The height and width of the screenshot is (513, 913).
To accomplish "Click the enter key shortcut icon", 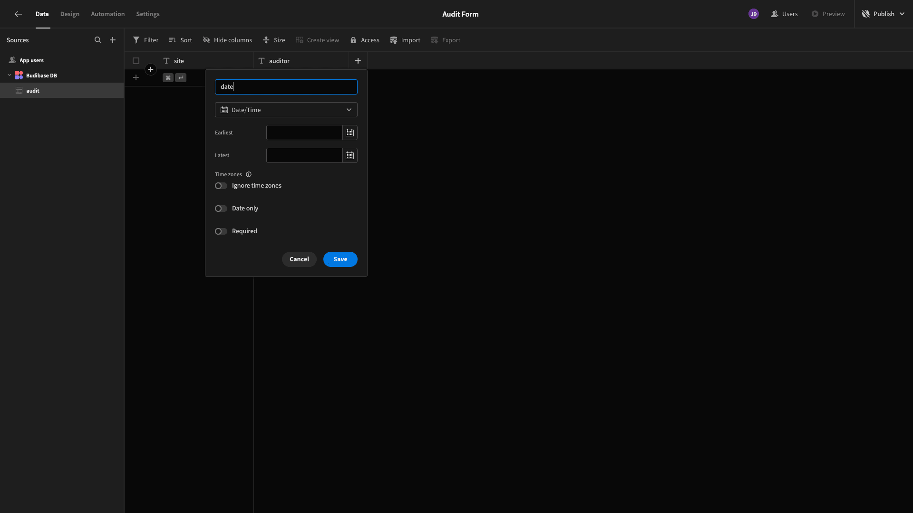I will point(181,78).
